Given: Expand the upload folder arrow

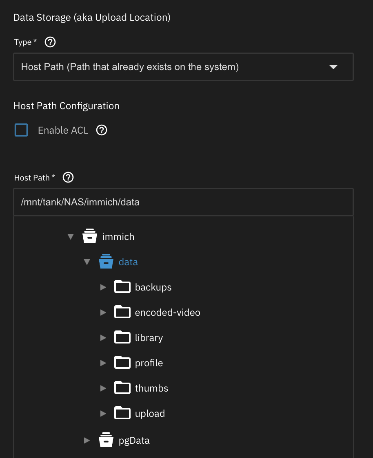Looking at the screenshot, I should click(103, 414).
